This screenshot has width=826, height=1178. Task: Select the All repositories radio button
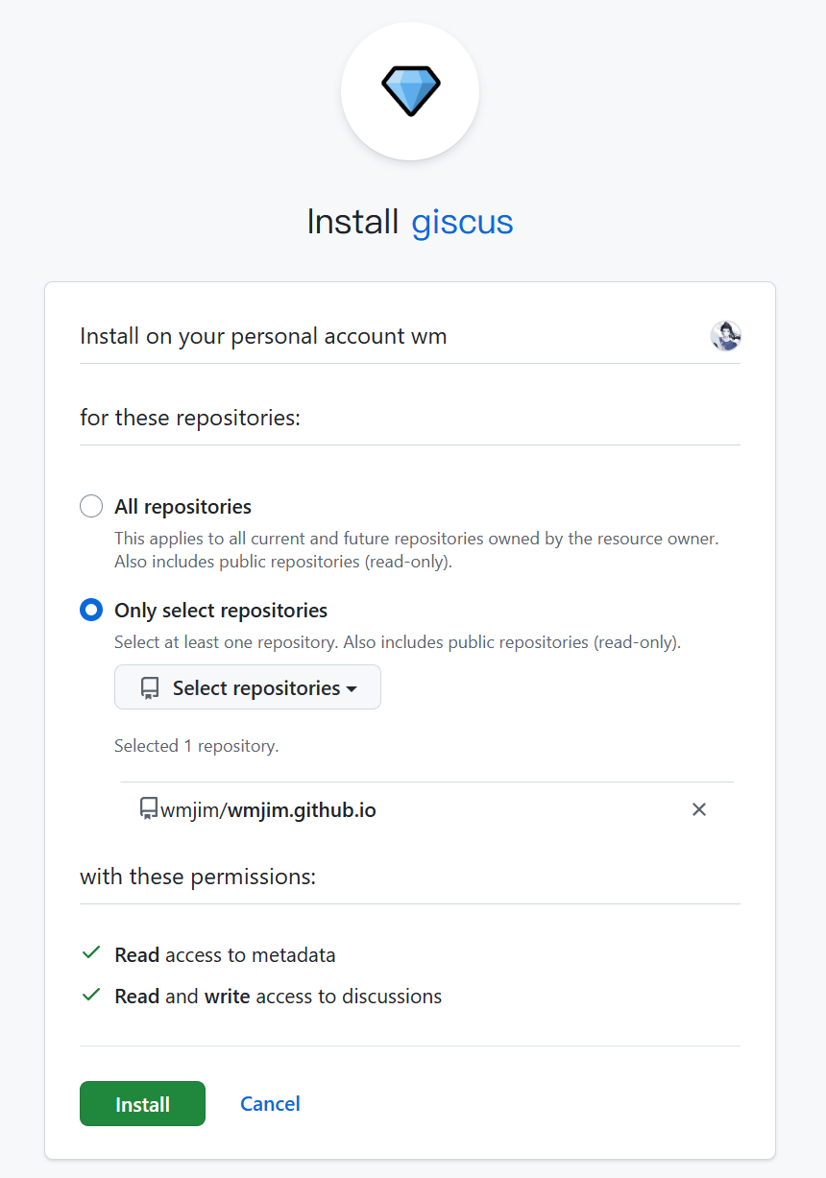[x=91, y=506]
